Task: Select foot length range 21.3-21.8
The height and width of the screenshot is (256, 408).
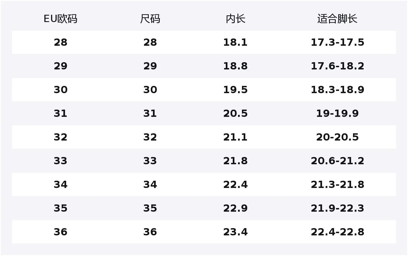Action: (x=337, y=185)
